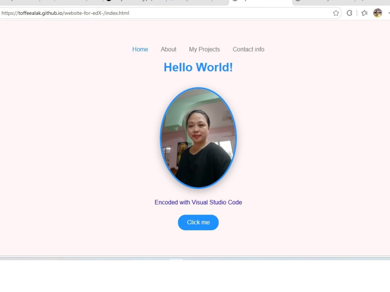This screenshot has width=390, height=292.
Task: Open the browser profile avatar
Action: coord(378,13)
